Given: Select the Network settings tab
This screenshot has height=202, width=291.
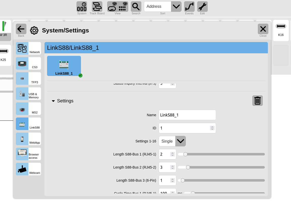Looking at the screenshot, I should [x=28, y=48].
